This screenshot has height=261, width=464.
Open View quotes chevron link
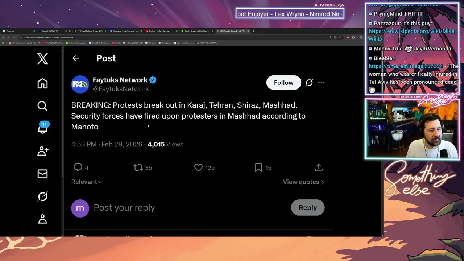coord(303,182)
